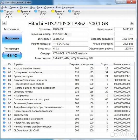Viewport: 138px width, 140px height.
Task: Click status icon of attribute 05
Action: click(4, 84)
